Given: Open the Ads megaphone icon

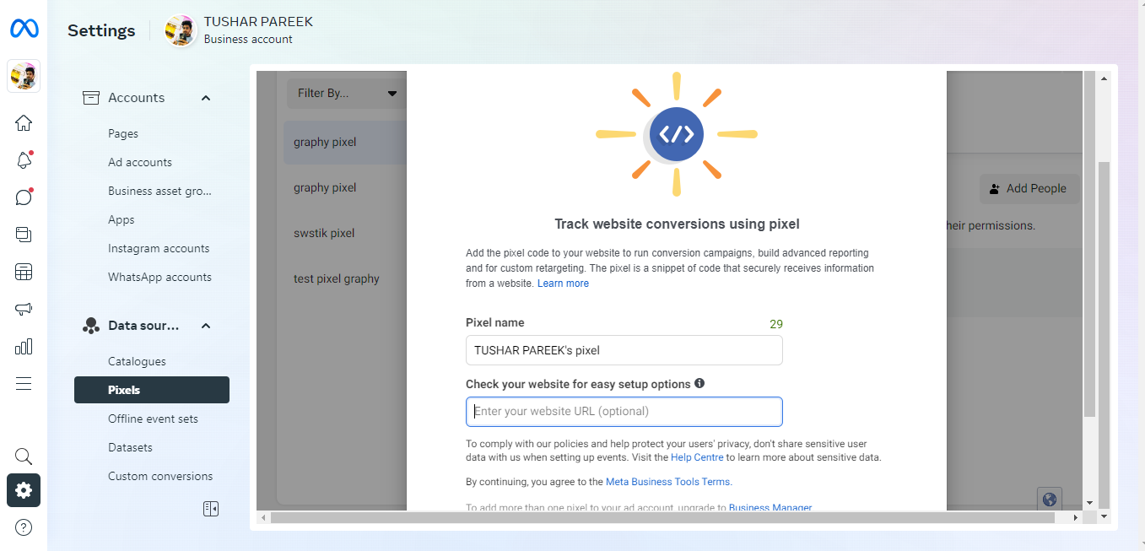Looking at the screenshot, I should click(x=23, y=309).
